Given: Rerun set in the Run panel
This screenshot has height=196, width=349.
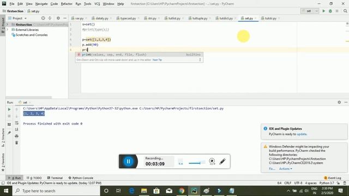Looking at the screenshot, I should pyautogui.click(x=9, y=109).
